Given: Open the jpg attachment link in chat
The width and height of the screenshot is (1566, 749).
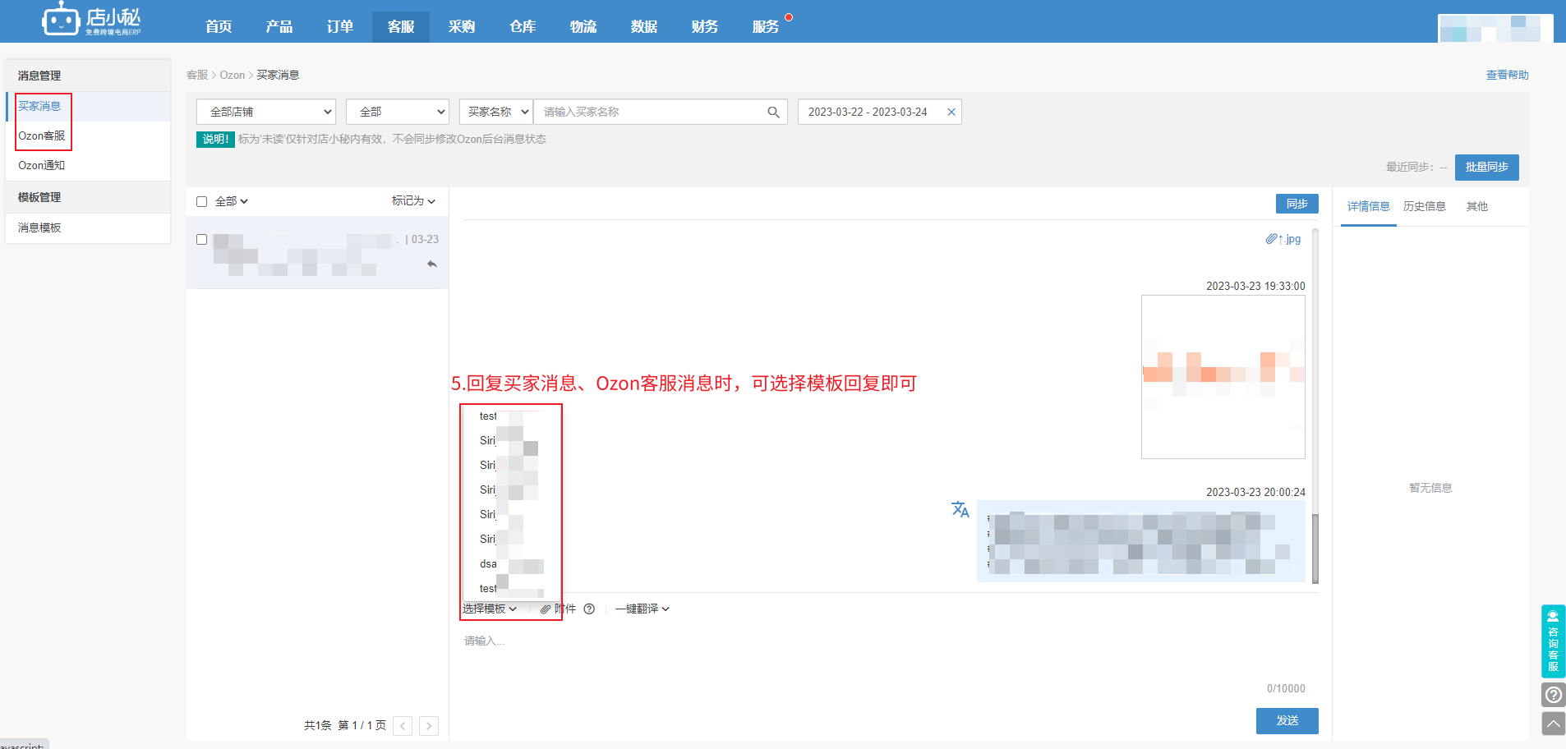Looking at the screenshot, I should pos(1284,239).
